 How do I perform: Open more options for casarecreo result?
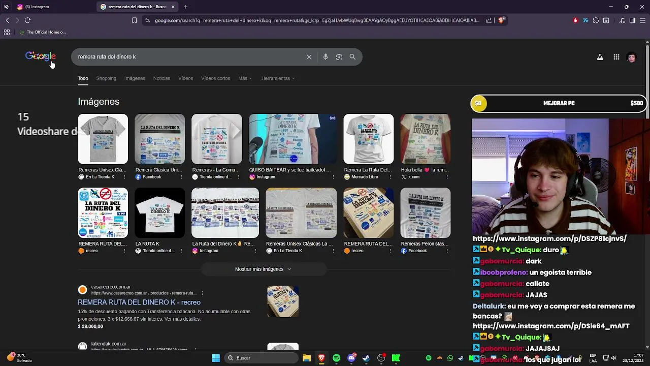click(x=202, y=293)
